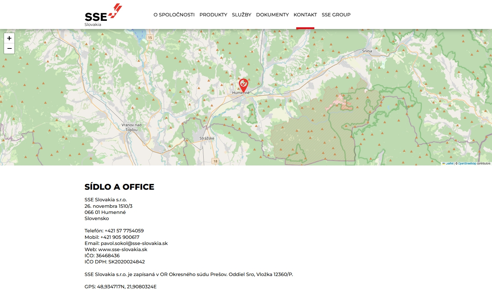This screenshot has height=304, width=492.
Task: Click the phone number +421 57 7754059
Action: [124, 231]
